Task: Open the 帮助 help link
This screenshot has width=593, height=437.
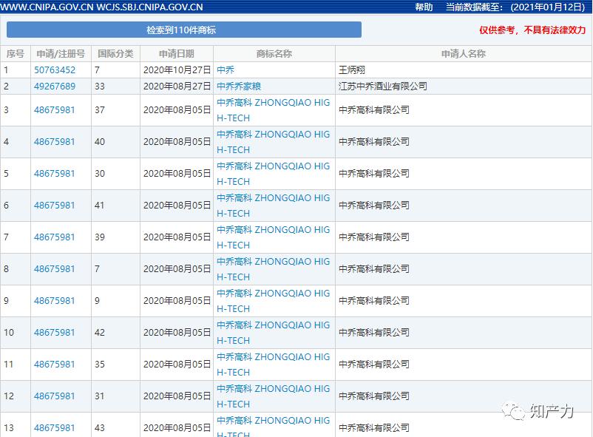Action: (x=424, y=7)
